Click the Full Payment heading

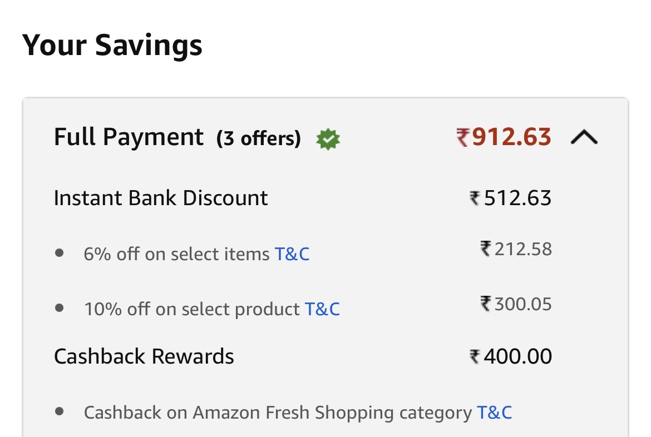(129, 137)
